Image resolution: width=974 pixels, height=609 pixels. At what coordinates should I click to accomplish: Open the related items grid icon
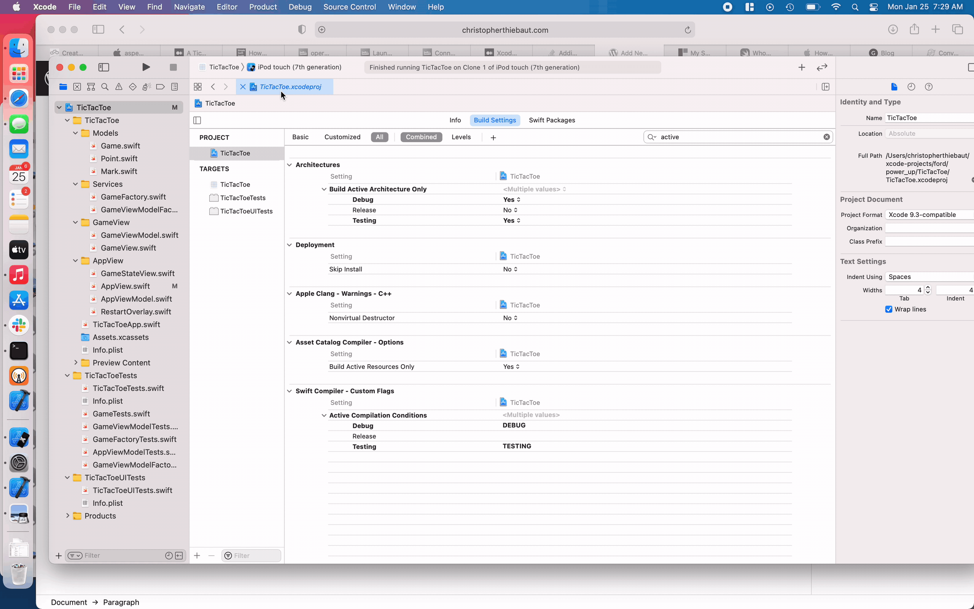[197, 87]
